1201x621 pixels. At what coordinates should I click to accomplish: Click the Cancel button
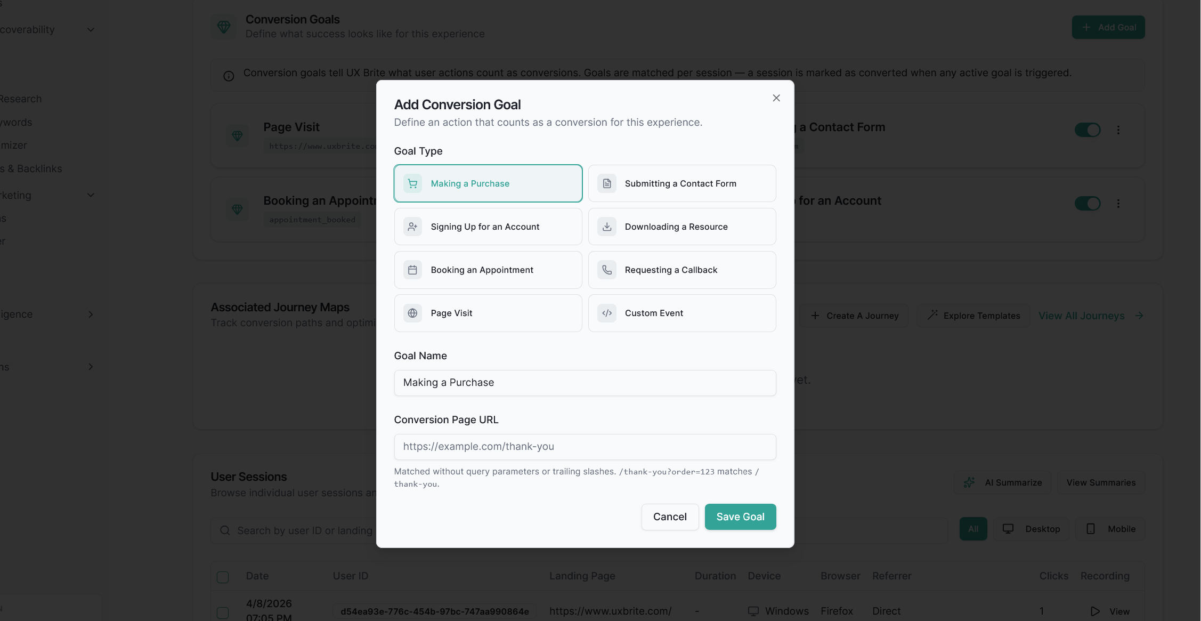670,517
